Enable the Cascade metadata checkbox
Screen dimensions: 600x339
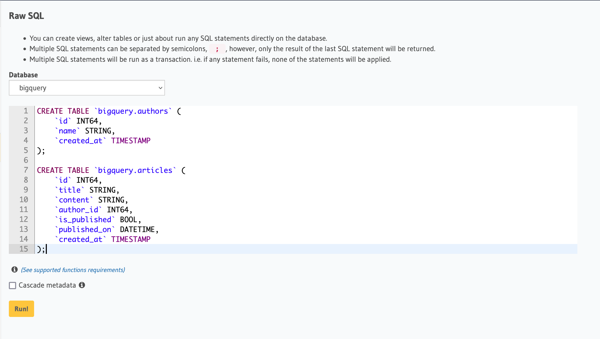point(12,285)
